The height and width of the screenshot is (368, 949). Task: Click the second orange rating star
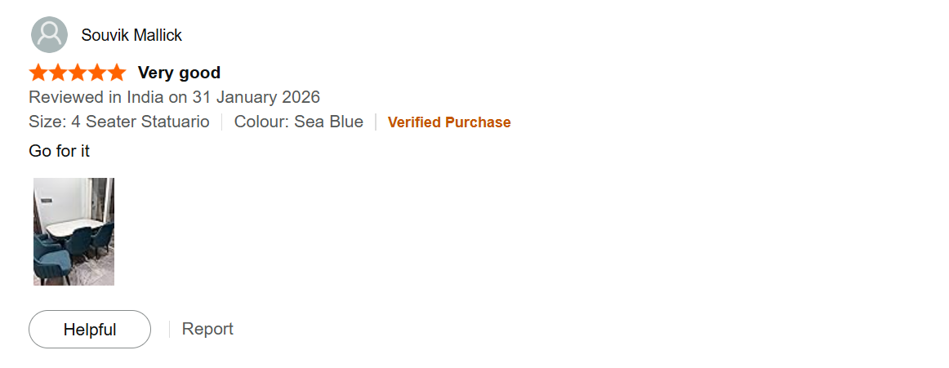(x=58, y=73)
